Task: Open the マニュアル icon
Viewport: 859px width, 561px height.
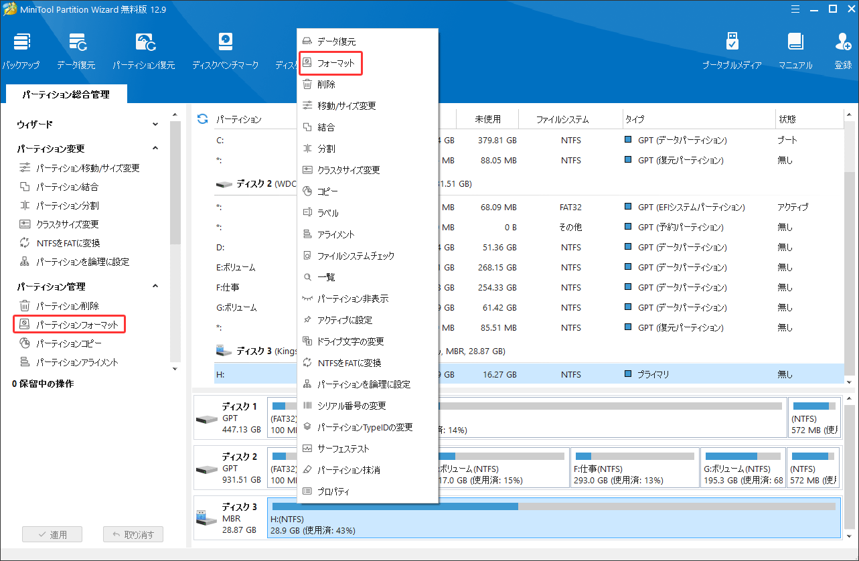Action: 795,51
